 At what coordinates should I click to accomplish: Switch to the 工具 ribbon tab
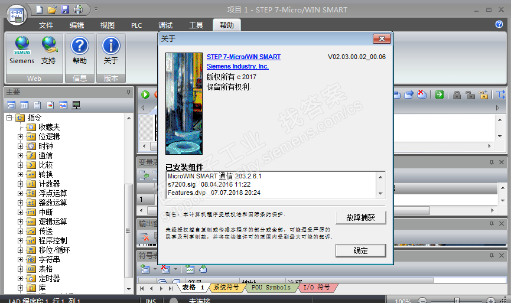point(196,25)
